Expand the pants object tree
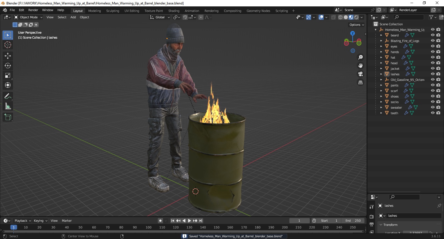The height and width of the screenshot is (239, 444). pos(381,85)
